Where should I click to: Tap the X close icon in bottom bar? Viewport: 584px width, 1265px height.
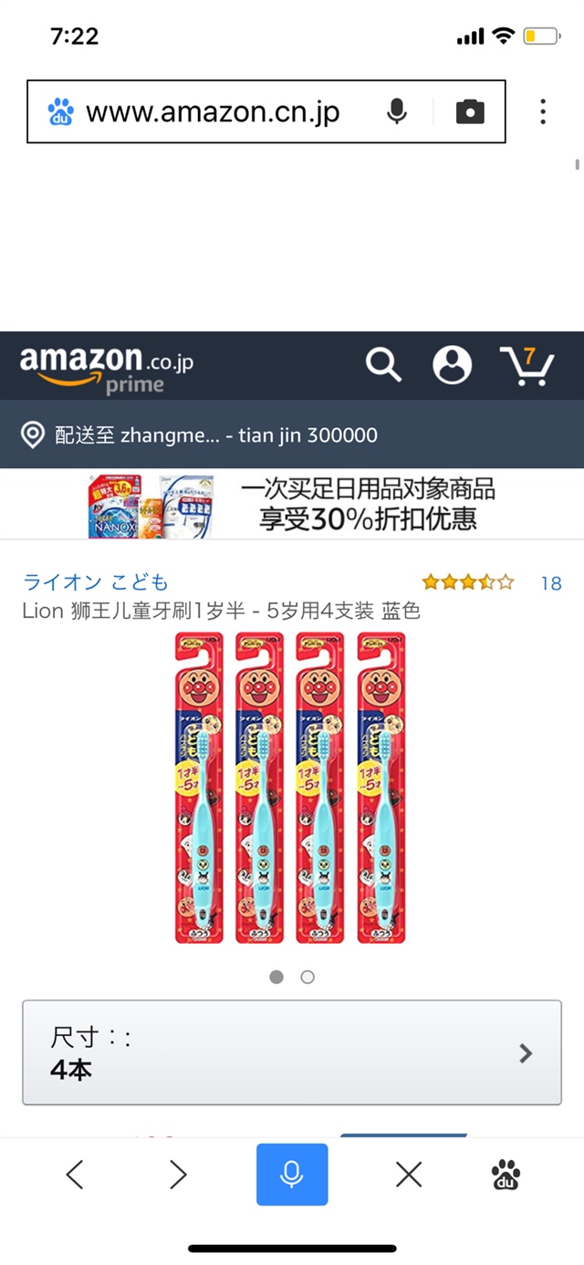tap(409, 1175)
